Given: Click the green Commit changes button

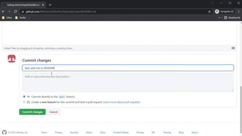Looking at the screenshot, I should tap(33, 112).
